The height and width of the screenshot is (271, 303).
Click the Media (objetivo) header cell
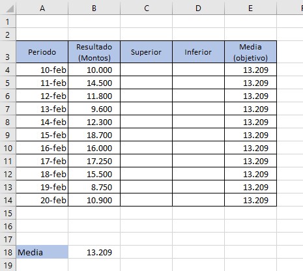click(x=250, y=52)
